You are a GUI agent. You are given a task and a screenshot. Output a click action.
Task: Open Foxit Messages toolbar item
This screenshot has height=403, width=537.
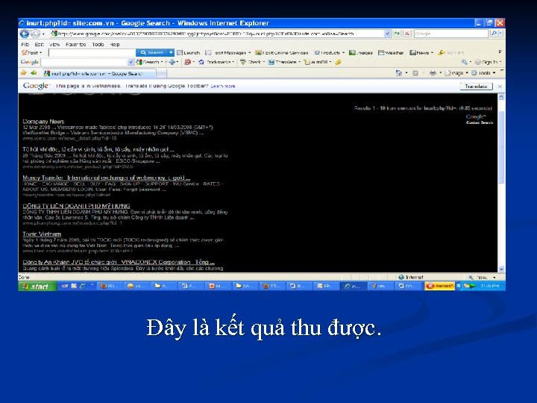227,53
